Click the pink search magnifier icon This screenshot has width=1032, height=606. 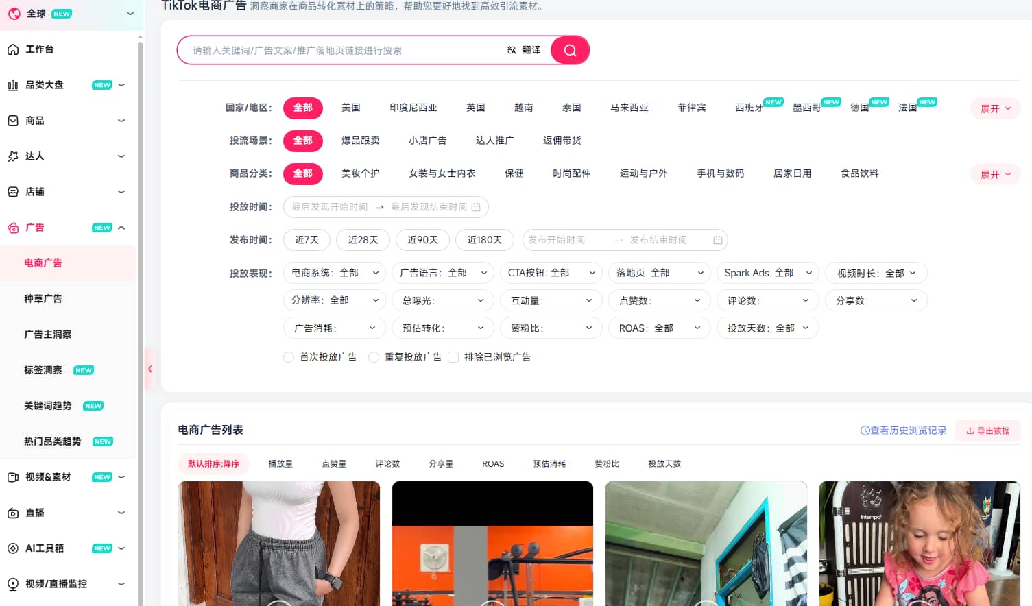(570, 50)
